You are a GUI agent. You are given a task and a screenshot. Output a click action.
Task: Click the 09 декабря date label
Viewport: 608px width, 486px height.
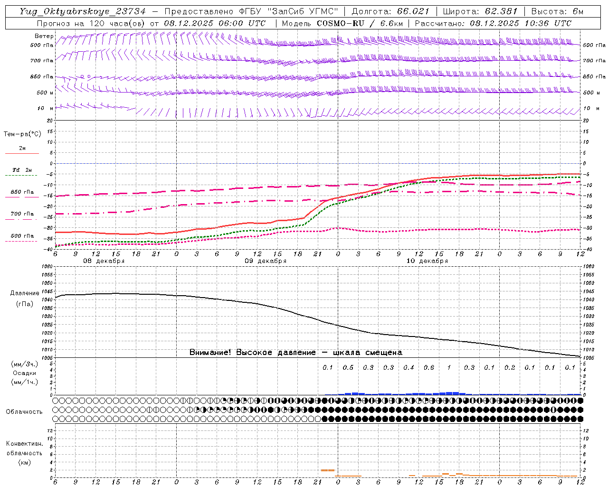266,261
